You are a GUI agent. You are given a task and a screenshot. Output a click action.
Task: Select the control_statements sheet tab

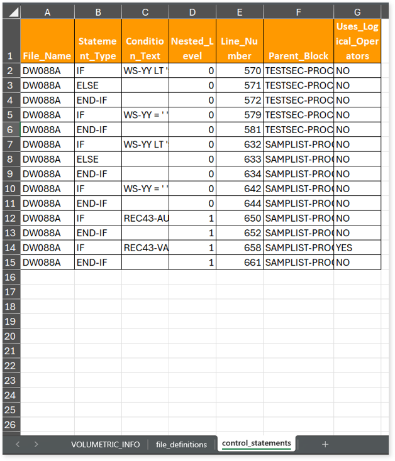pyautogui.click(x=257, y=444)
